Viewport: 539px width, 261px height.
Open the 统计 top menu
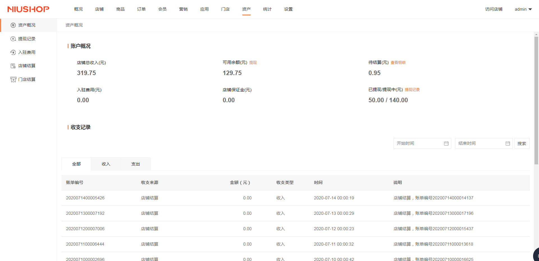[x=267, y=9]
